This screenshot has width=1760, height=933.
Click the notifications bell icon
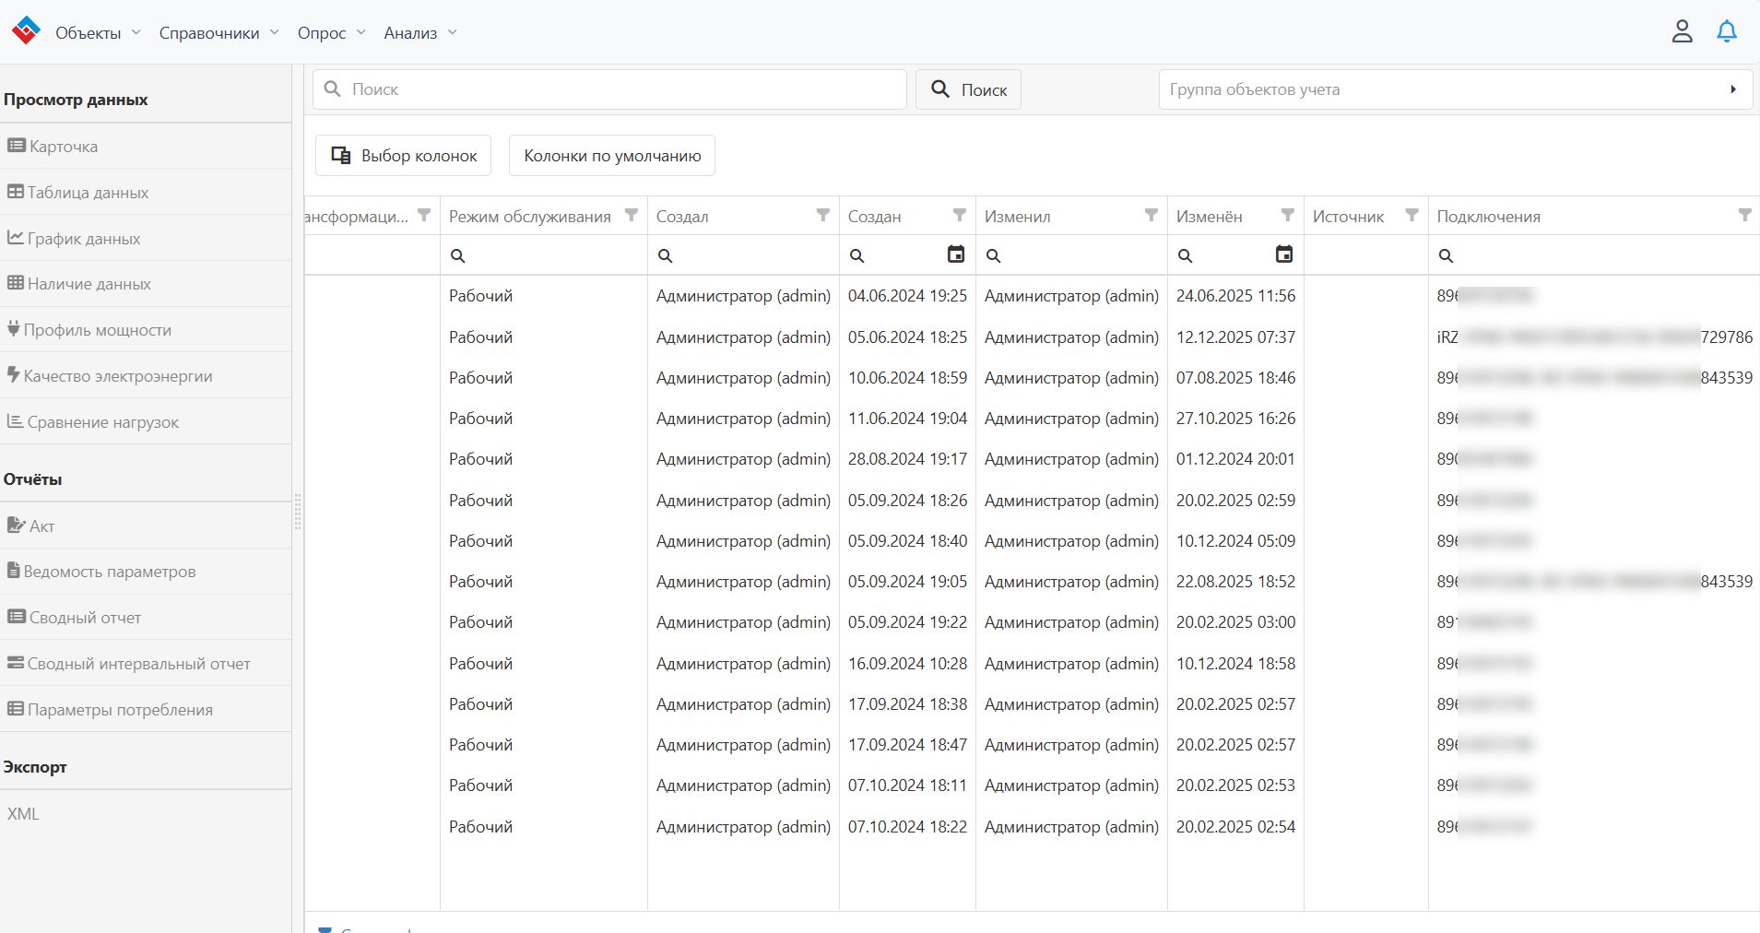[1726, 32]
